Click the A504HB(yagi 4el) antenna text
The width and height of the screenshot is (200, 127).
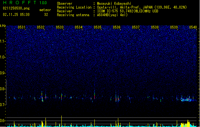click(x=112, y=15)
